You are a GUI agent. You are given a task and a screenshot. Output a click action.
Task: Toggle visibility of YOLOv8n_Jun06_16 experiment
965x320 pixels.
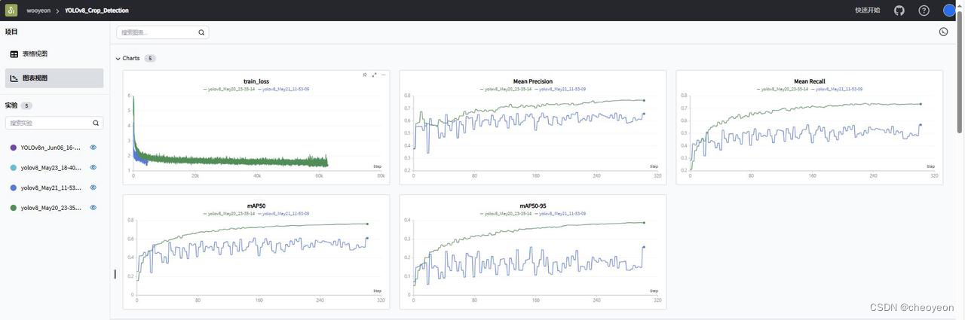[x=93, y=148]
